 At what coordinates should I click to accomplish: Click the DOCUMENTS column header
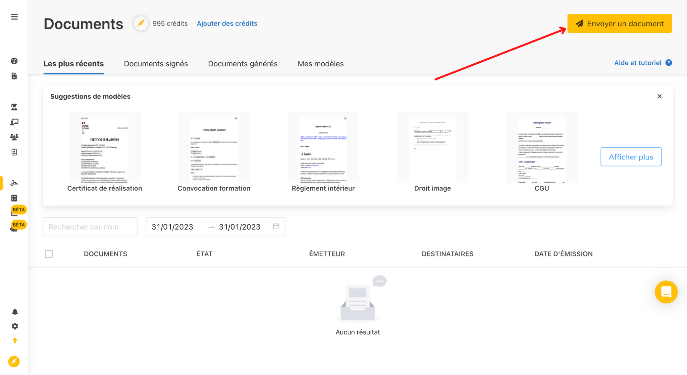coord(105,254)
